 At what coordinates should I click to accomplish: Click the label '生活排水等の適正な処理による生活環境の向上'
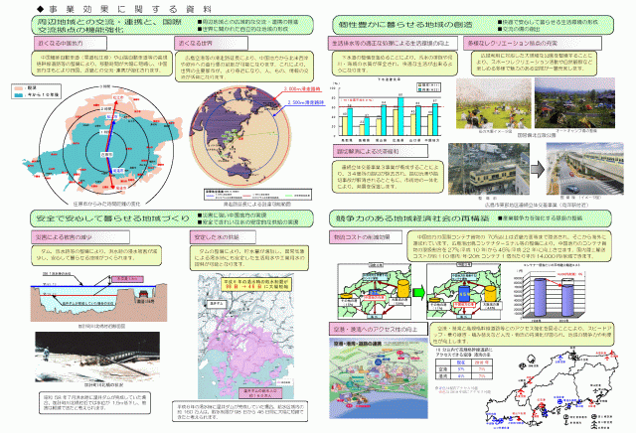394,43
